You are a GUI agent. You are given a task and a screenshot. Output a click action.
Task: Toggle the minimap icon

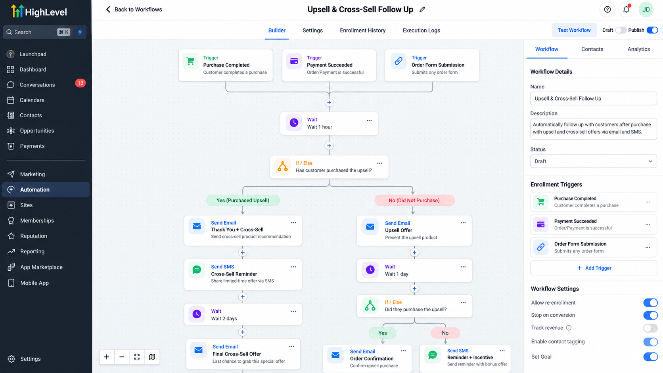[152, 357]
